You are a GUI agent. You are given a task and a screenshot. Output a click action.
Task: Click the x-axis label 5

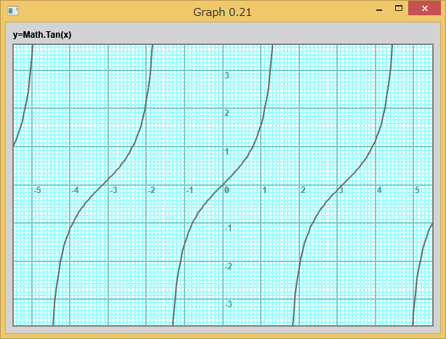(417, 189)
